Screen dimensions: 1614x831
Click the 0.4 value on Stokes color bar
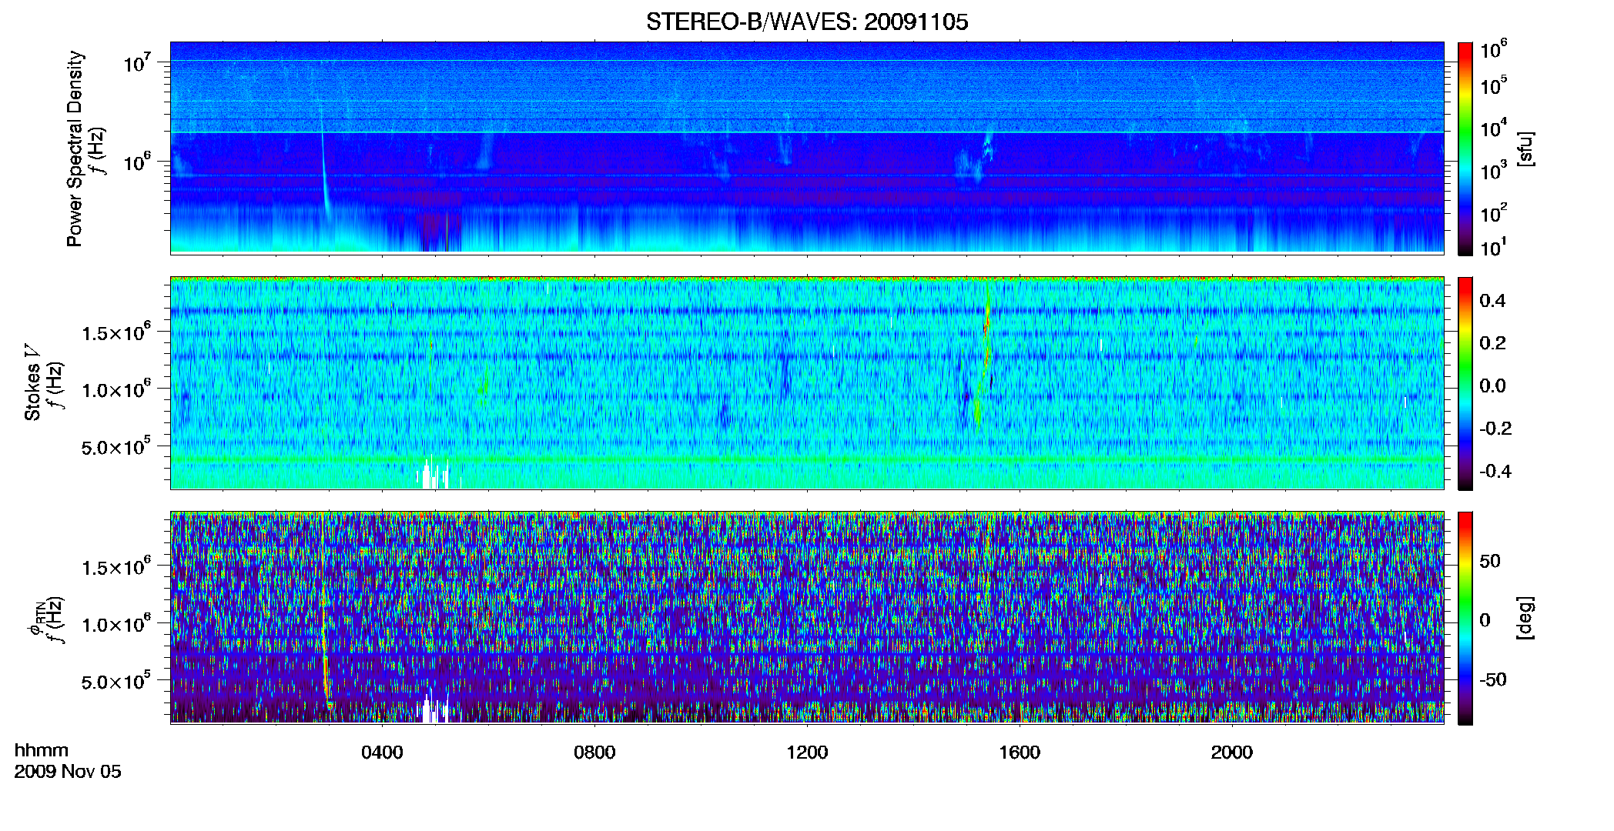(x=1492, y=301)
